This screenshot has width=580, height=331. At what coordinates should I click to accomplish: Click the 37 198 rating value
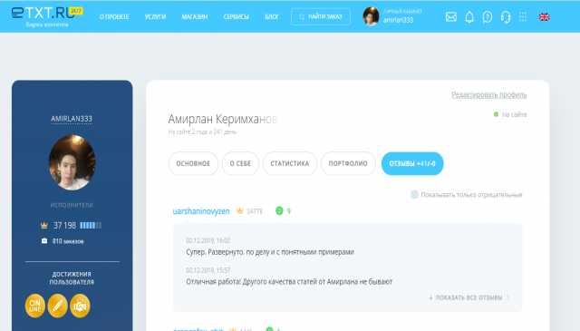pyautogui.click(x=64, y=225)
